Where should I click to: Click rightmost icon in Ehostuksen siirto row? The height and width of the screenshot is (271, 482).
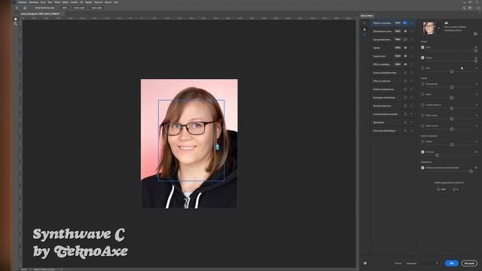tap(412, 32)
